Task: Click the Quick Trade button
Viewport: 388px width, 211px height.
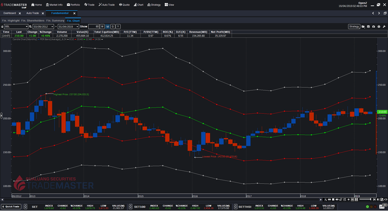Action: click(11, 207)
